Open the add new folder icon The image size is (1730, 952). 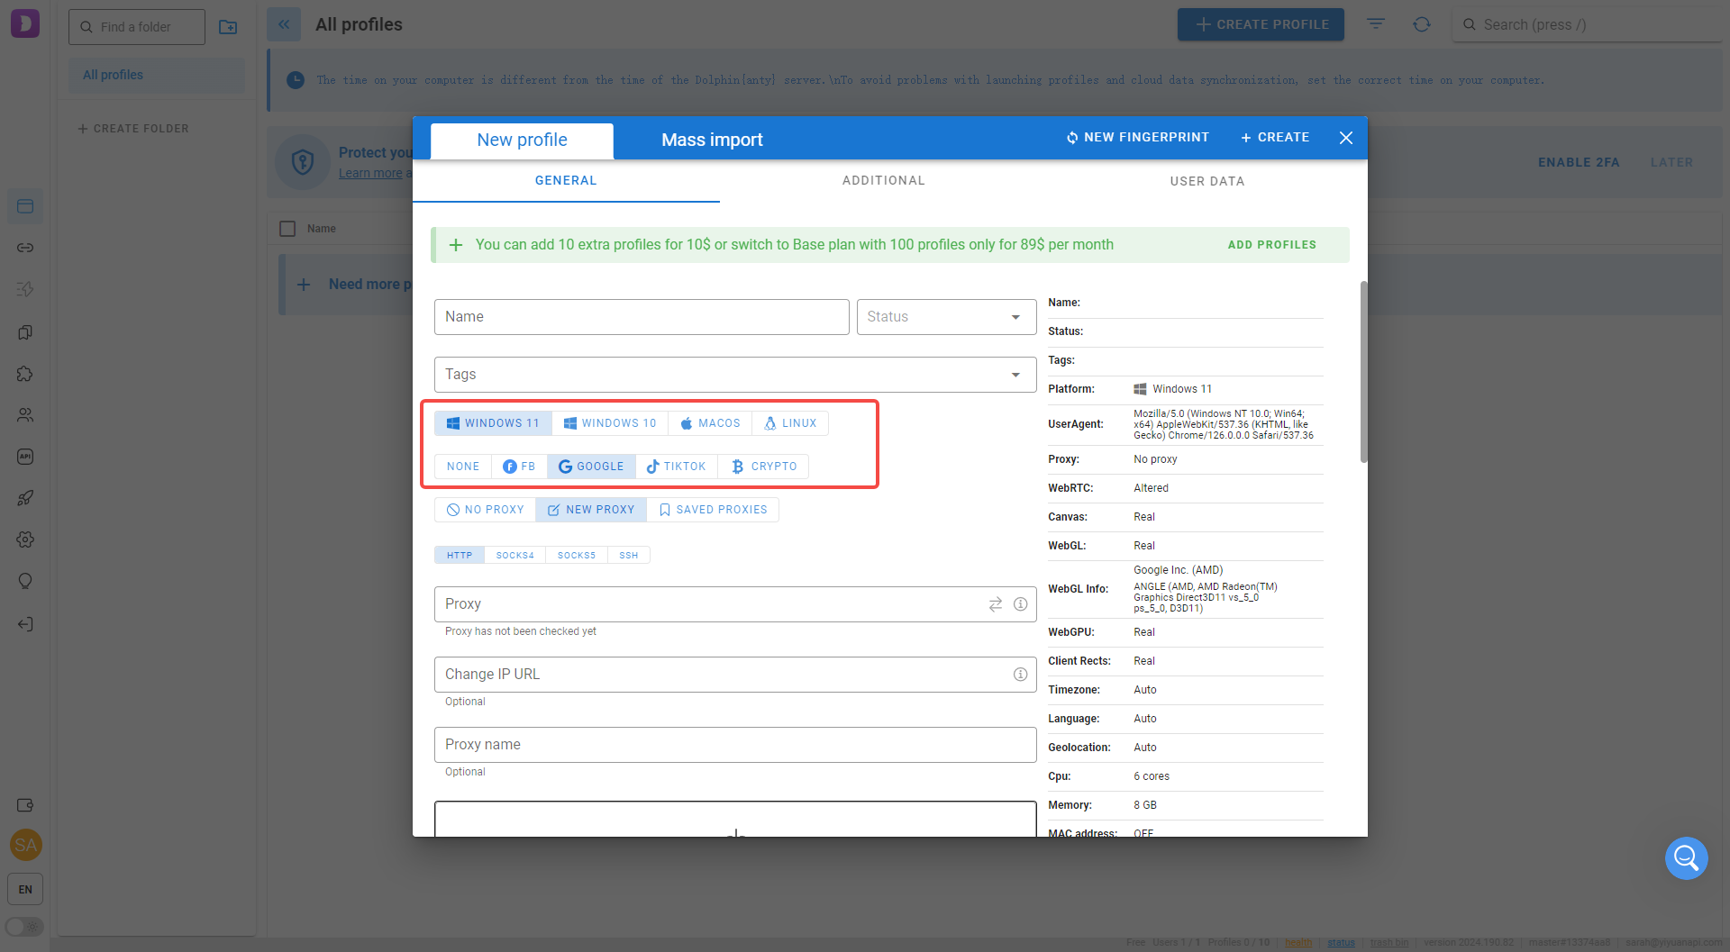pyautogui.click(x=228, y=27)
